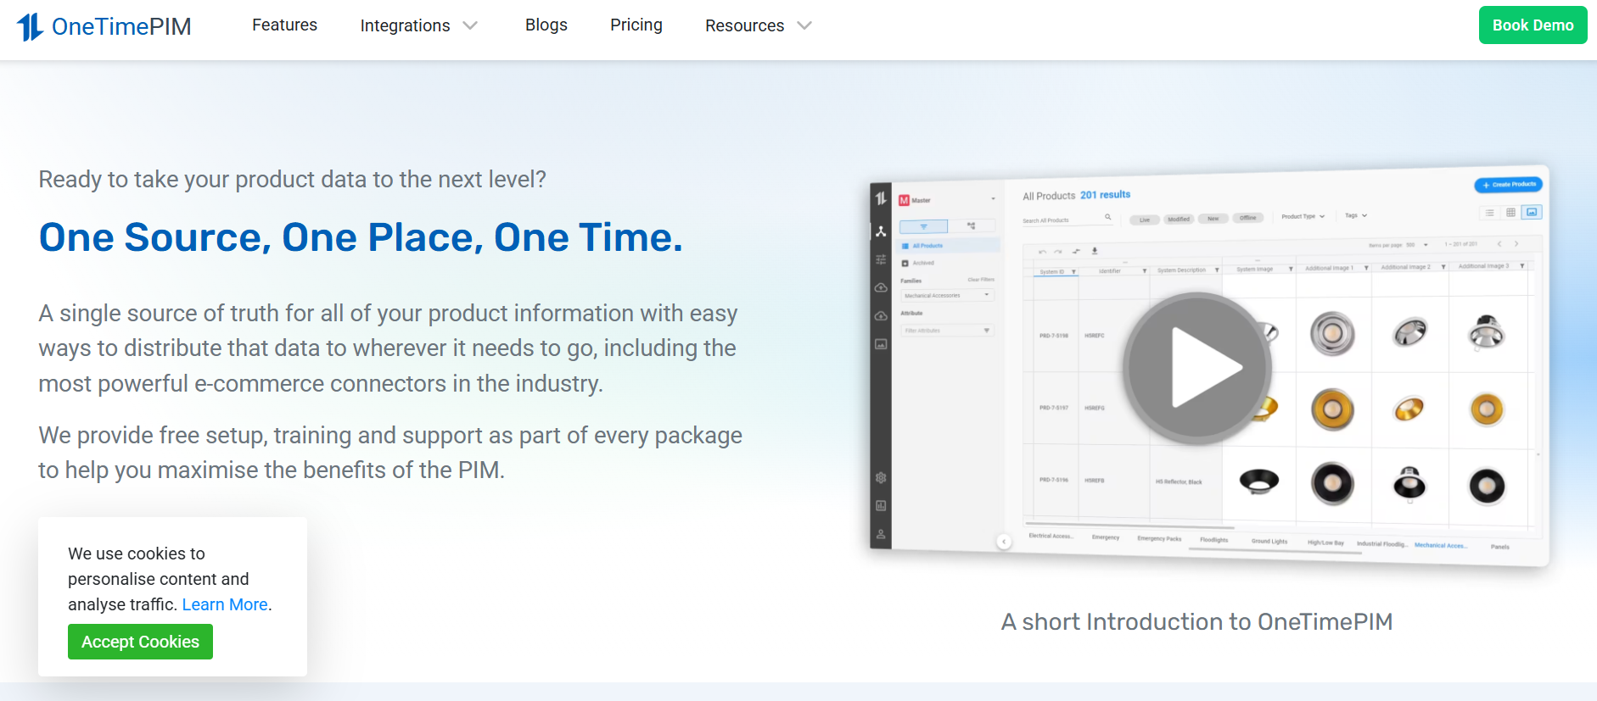Image resolution: width=1597 pixels, height=701 pixels.
Task: Select the heading 'One Source, One Place, One Time.'
Action: 361,237
